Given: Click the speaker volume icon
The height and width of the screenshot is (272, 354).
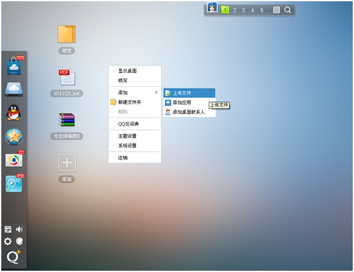Looking at the screenshot, I should [x=20, y=230].
